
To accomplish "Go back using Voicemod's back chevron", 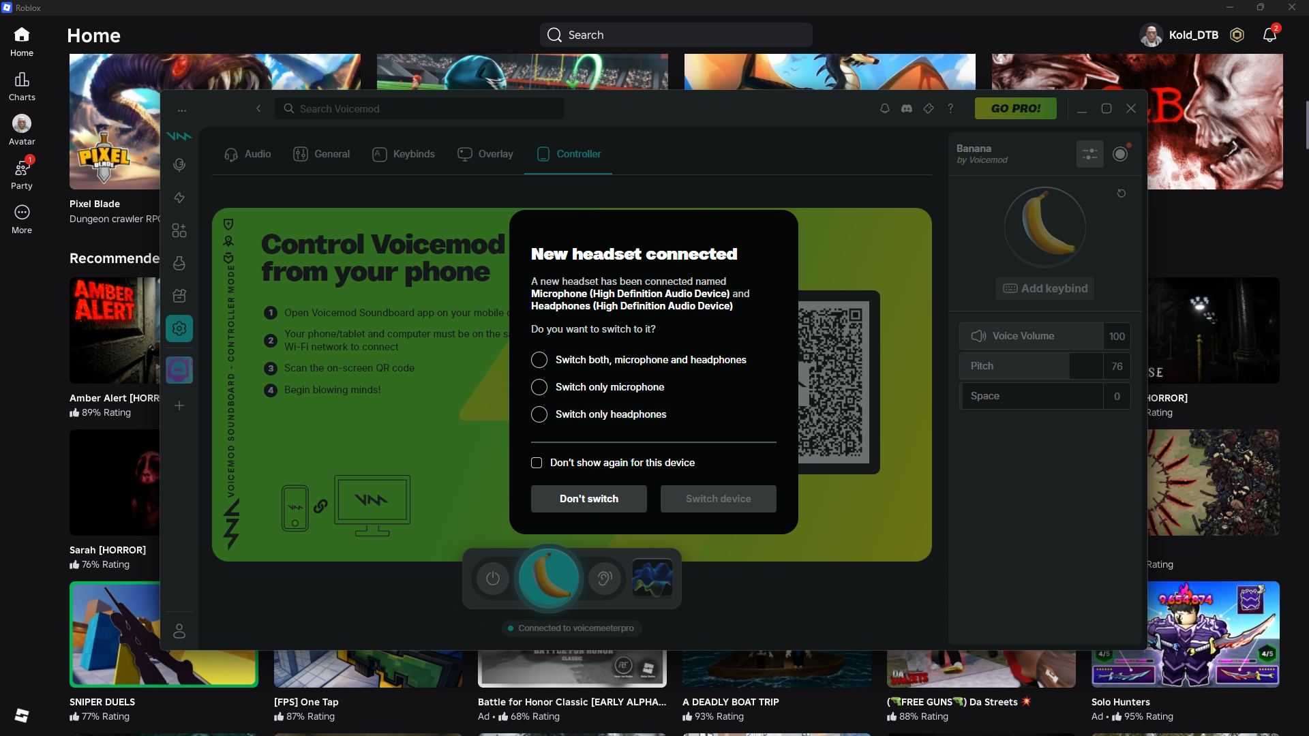I will coord(258,108).
